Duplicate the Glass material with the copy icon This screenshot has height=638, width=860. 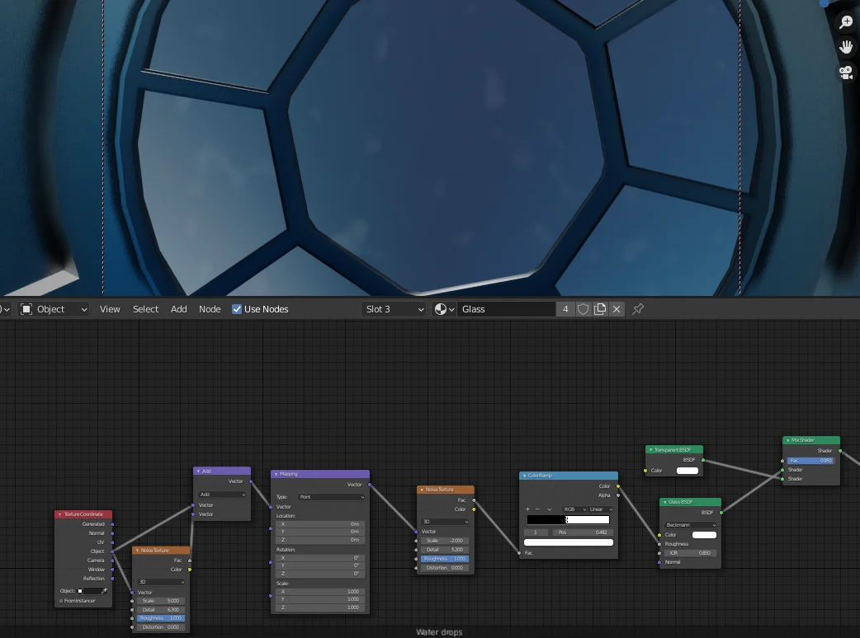pyautogui.click(x=600, y=309)
